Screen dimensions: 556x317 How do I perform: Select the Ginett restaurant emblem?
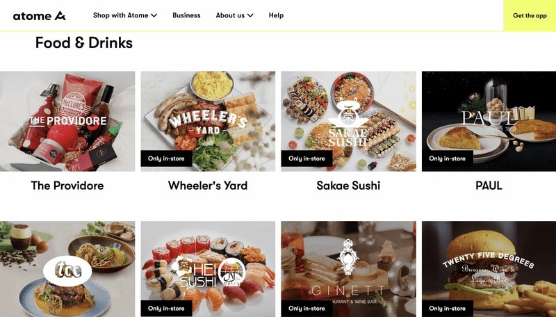tap(348, 257)
